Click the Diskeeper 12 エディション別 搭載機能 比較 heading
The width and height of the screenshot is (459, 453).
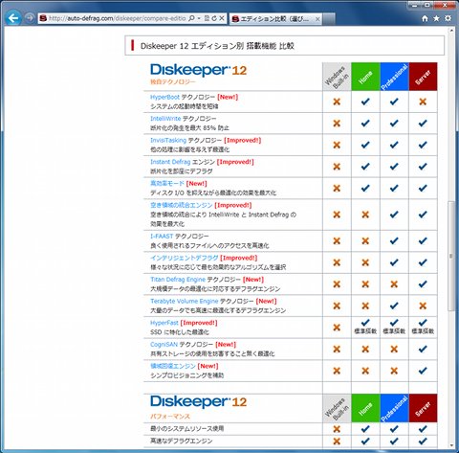pyautogui.click(x=217, y=46)
